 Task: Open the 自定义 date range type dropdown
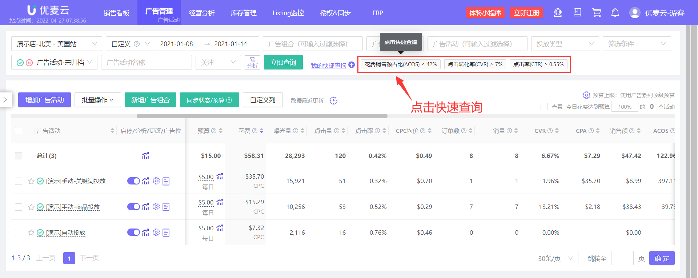[131, 44]
